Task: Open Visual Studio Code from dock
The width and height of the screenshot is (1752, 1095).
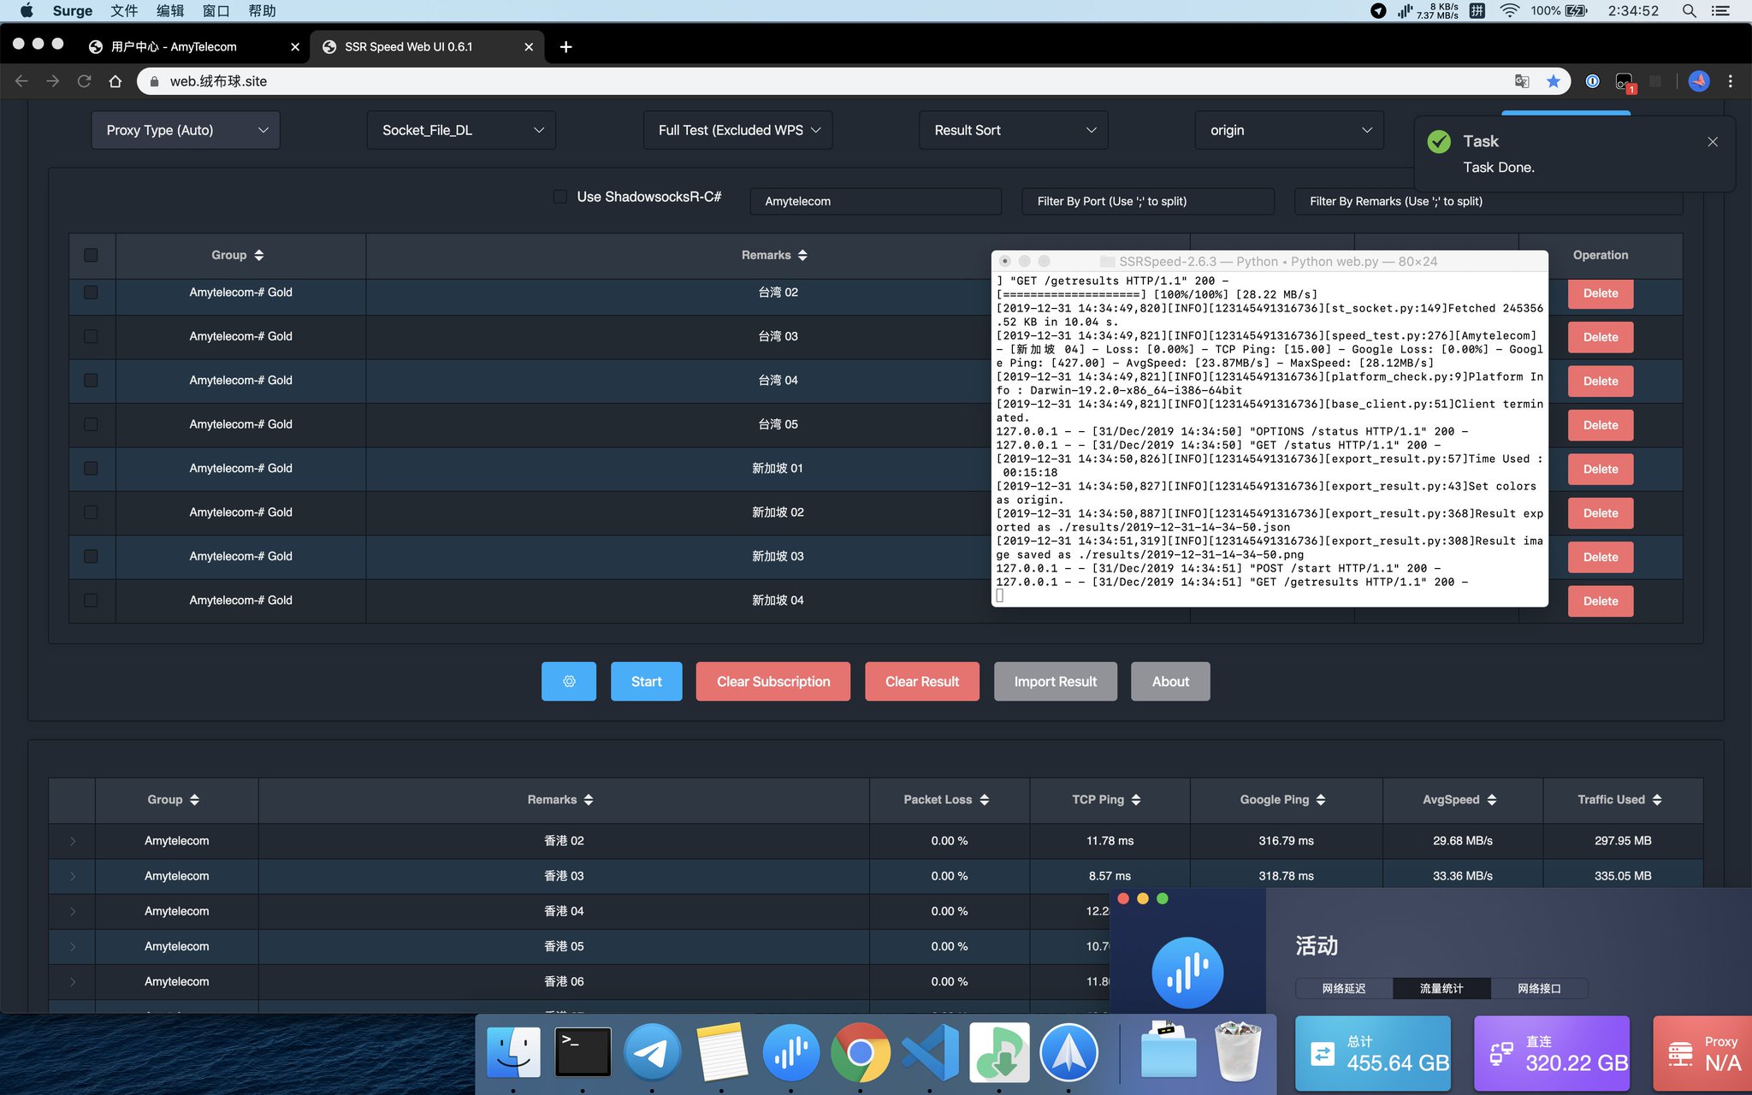Action: (930, 1052)
